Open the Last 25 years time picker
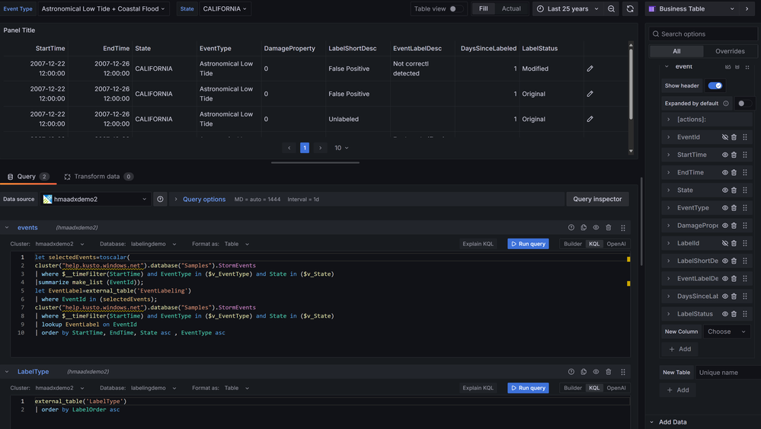Viewport: 761px width, 429px height. [x=568, y=8]
